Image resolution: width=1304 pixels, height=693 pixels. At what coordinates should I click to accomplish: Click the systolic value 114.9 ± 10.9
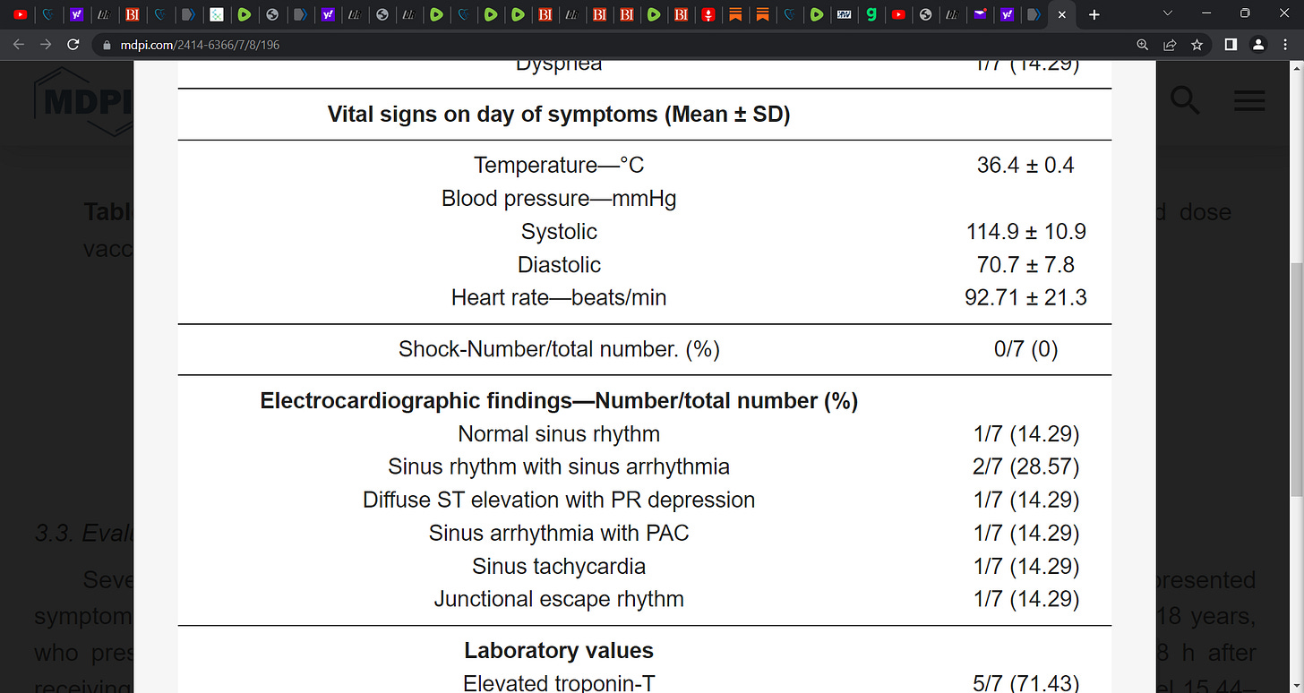[1025, 232]
